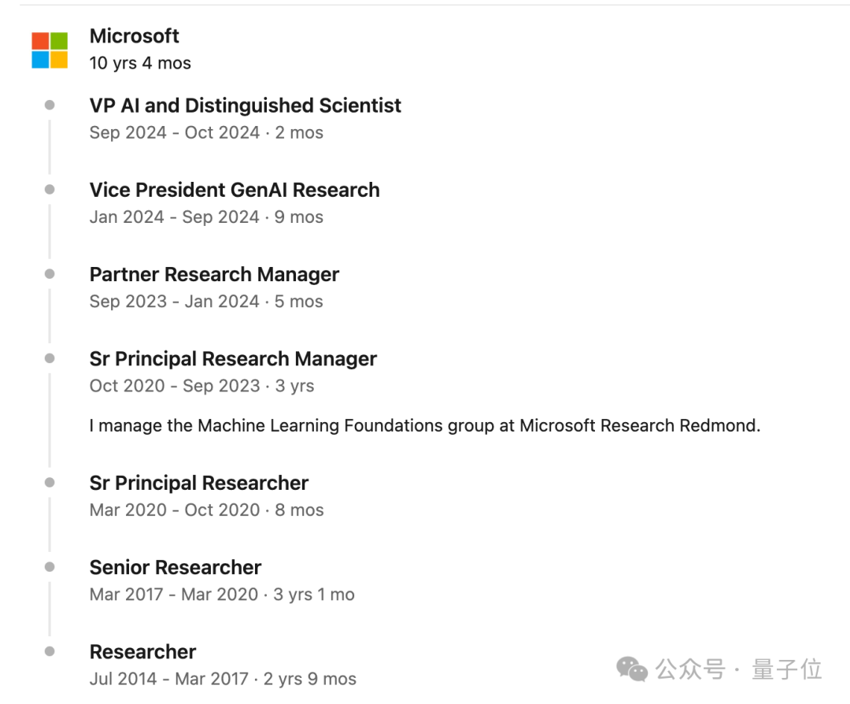Select VP AI and Distinguished Scientist title

245,106
